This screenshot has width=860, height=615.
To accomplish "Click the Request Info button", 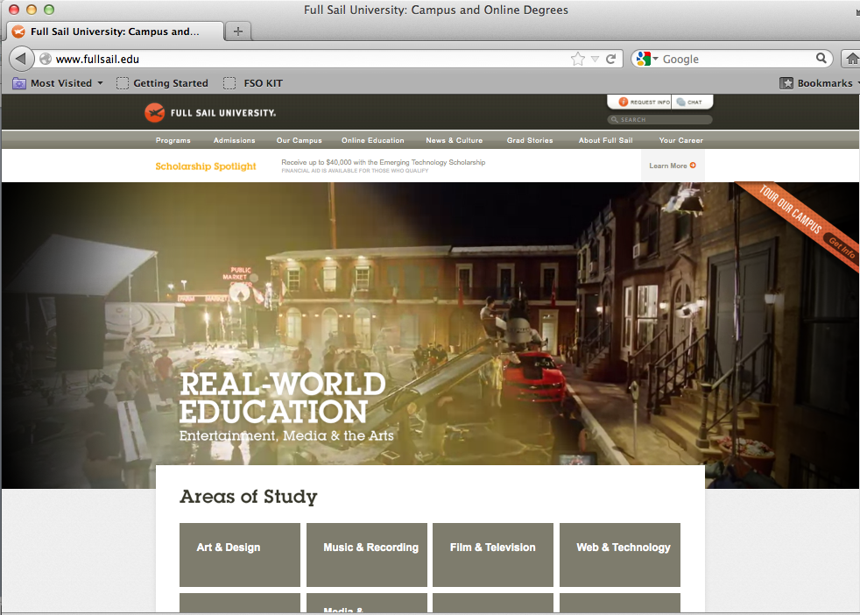I will (639, 102).
